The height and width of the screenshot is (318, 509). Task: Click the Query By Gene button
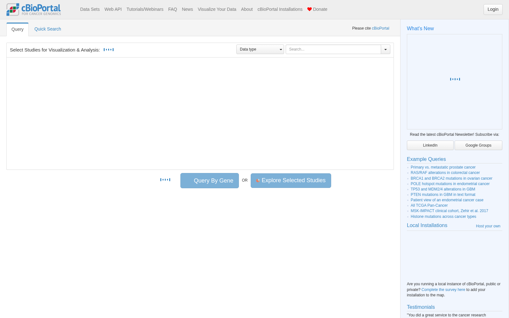[210, 181]
